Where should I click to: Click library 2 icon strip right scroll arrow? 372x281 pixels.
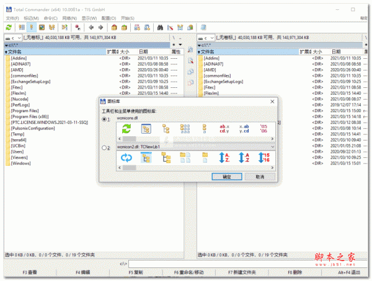click(272, 168)
